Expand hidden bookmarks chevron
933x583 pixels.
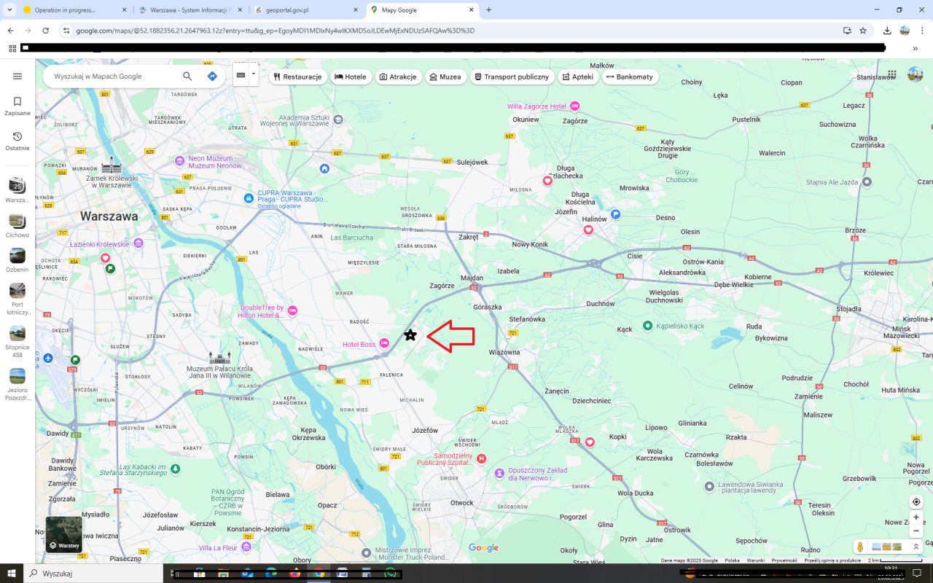point(915,48)
